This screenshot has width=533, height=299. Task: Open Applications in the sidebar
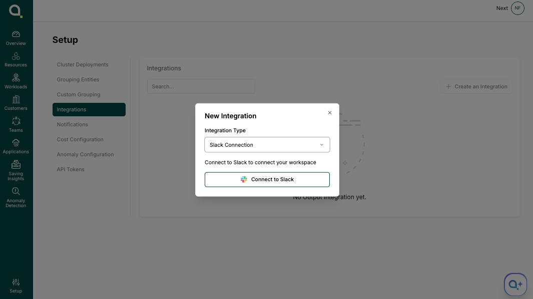coord(16,147)
